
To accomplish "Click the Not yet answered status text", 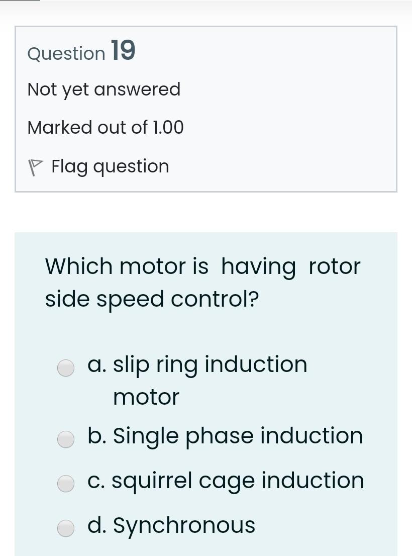I will tap(104, 89).
